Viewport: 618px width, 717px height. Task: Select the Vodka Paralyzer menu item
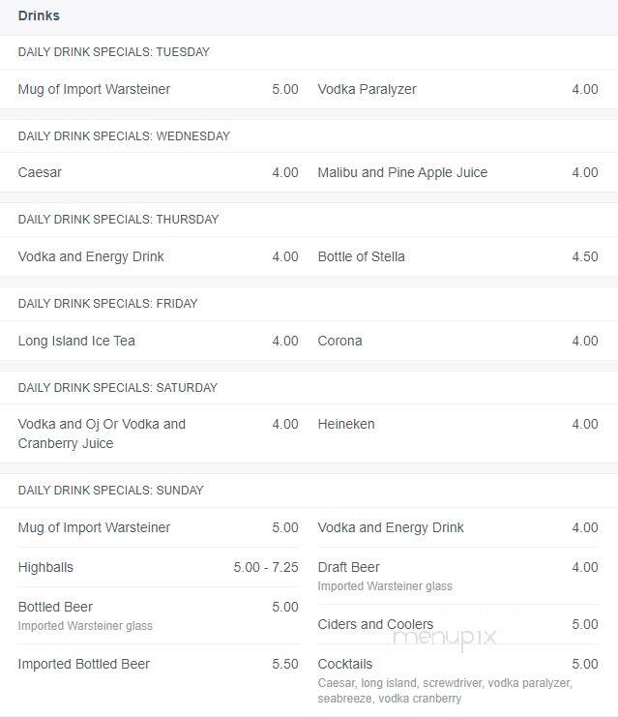[x=458, y=89]
